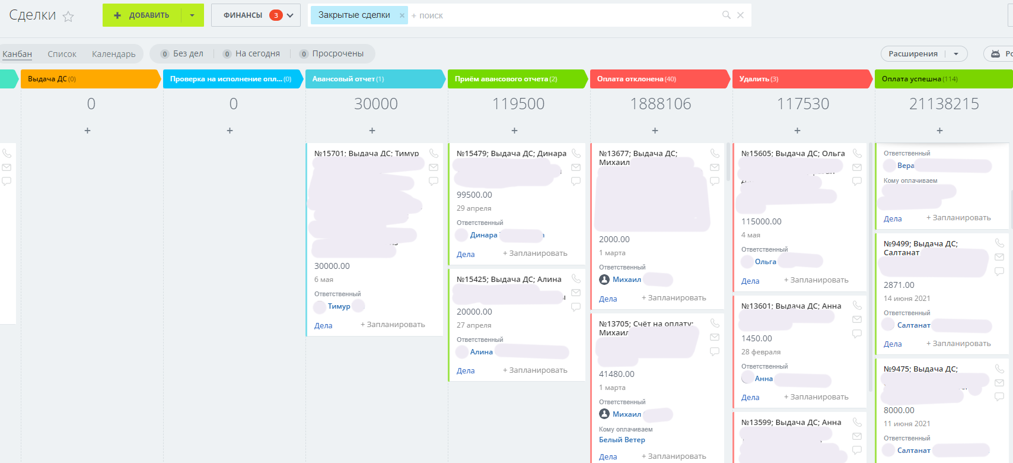The width and height of the screenshot is (1013, 463).
Task: Call from deal №15701 phone icon
Action: tap(434, 153)
